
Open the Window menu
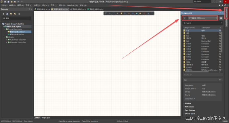(x=72, y=5)
